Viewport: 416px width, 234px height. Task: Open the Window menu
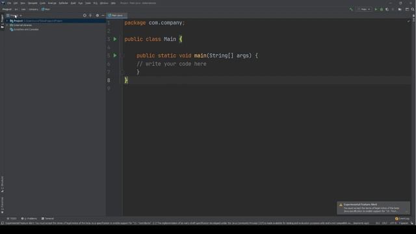coord(104,3)
